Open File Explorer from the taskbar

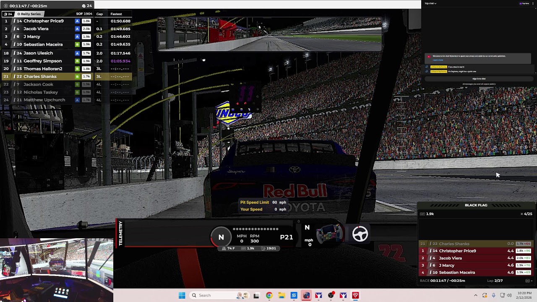(281, 295)
